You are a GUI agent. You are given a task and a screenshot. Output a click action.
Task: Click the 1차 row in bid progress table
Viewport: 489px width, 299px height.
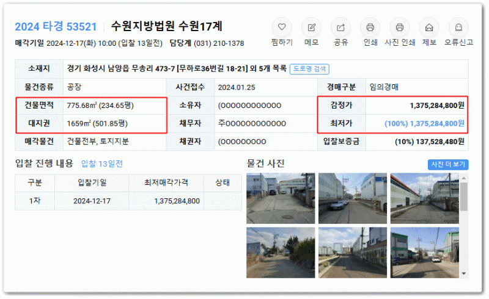pyautogui.click(x=128, y=201)
